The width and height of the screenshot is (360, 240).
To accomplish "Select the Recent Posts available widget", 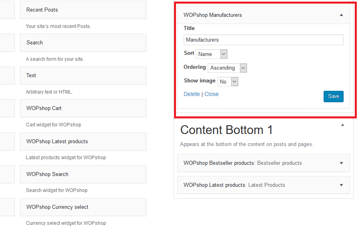I will click(83, 10).
